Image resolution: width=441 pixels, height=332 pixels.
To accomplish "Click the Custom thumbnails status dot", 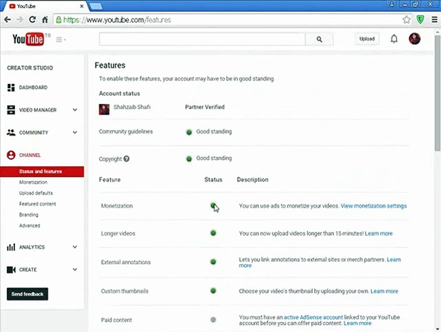I will [x=213, y=290].
